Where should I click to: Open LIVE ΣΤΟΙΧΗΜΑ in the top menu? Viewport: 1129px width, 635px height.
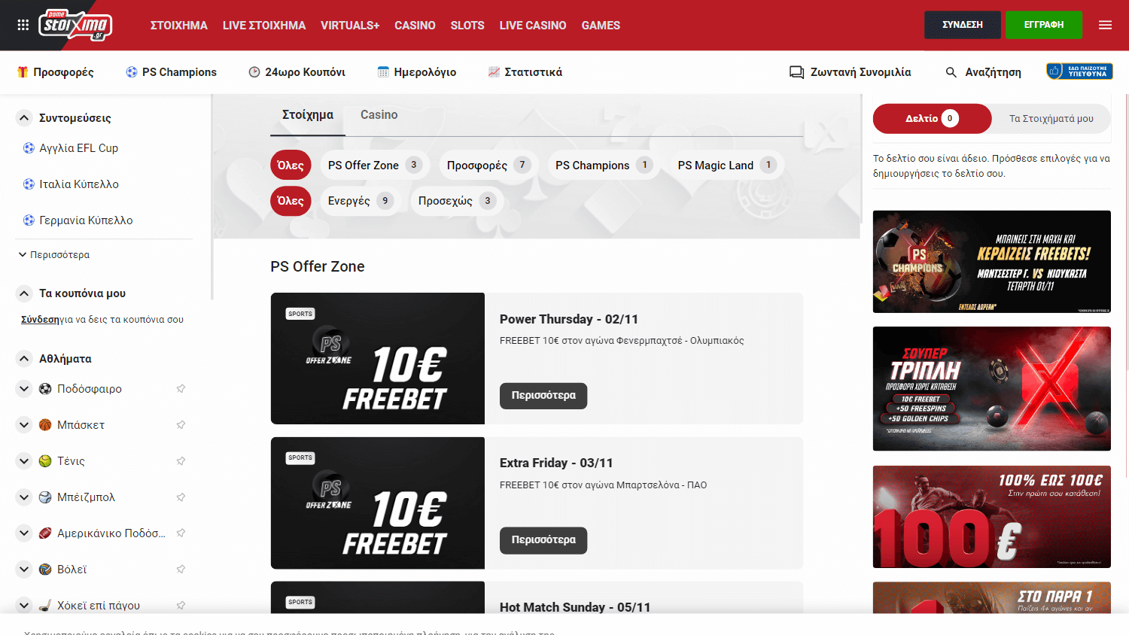(x=264, y=26)
